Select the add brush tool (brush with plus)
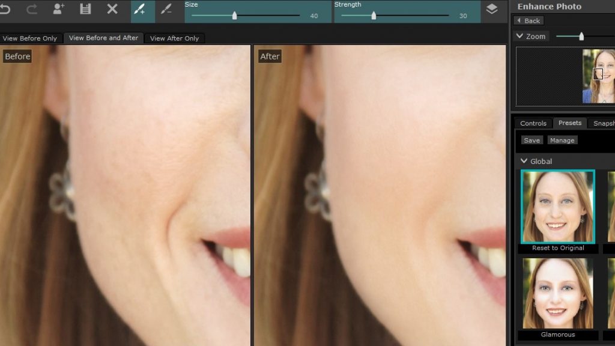The width and height of the screenshot is (615, 346). pos(139,10)
